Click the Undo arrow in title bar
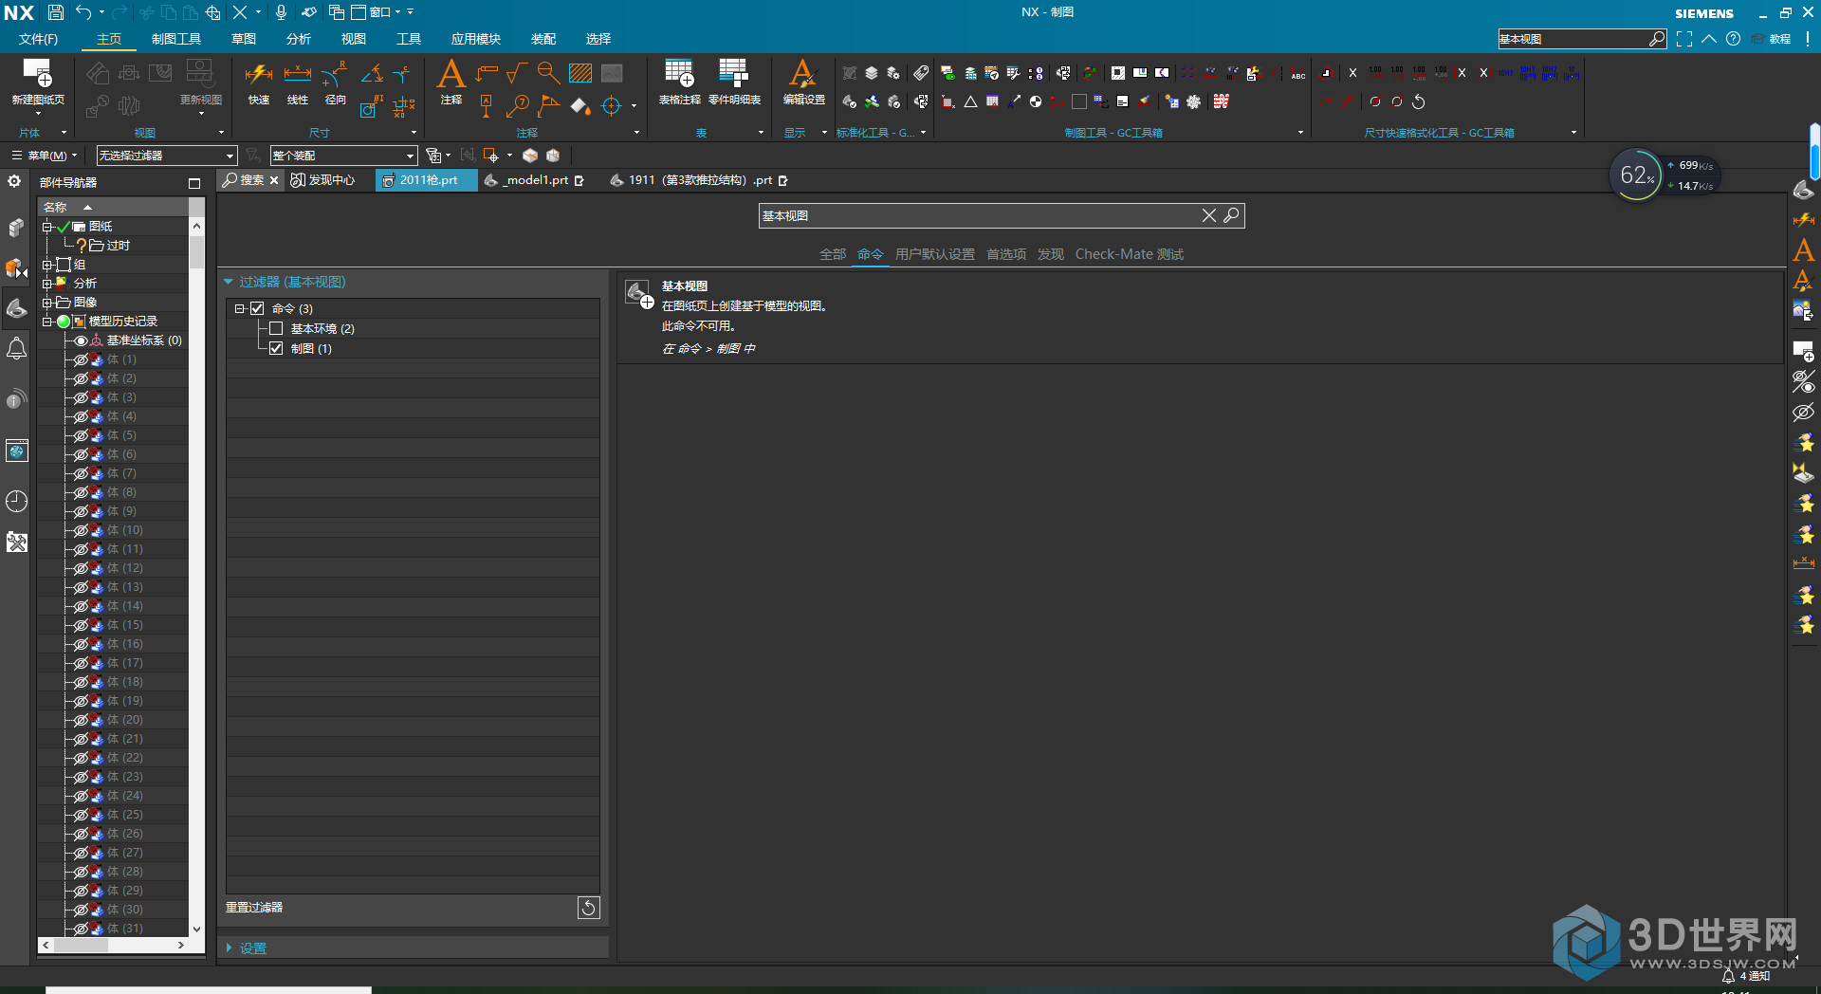Viewport: 1821px width, 994px height. tap(83, 12)
